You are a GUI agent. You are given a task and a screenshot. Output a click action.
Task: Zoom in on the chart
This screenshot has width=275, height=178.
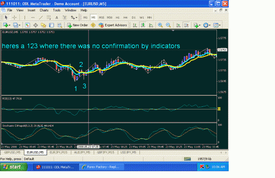click(160, 25)
